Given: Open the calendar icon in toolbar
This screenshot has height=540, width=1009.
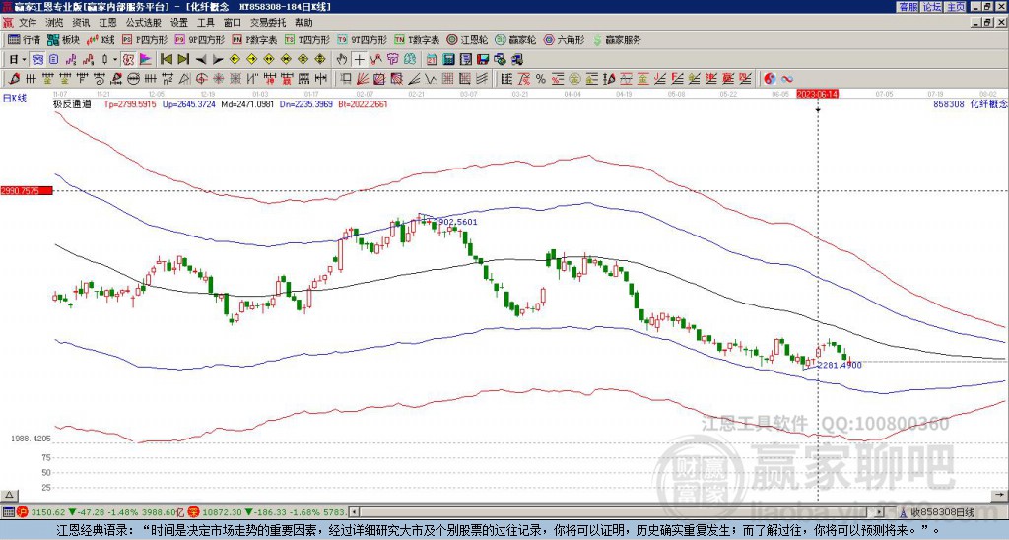Looking at the screenshot, I should (432, 60).
